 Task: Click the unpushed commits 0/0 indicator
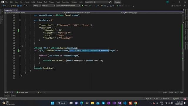[x=147, y=99]
